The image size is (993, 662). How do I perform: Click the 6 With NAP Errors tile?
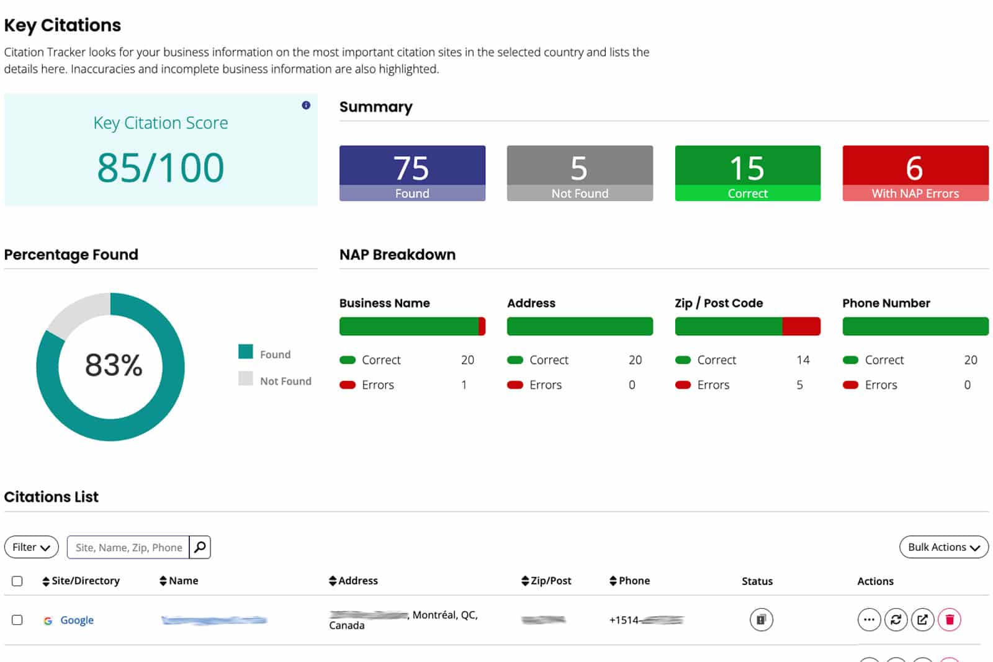(915, 173)
